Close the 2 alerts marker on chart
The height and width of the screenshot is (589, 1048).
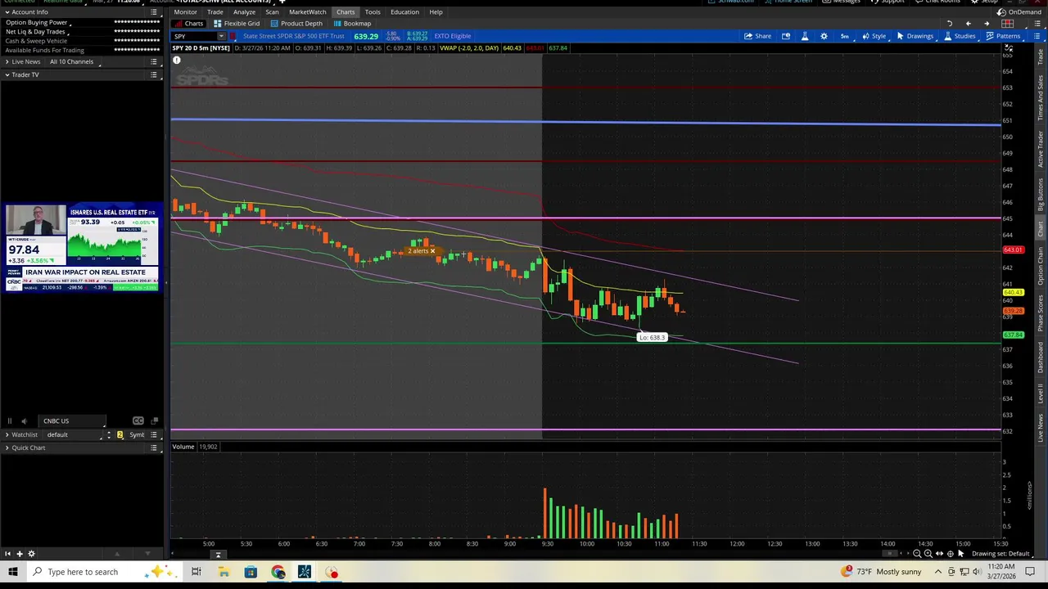[x=432, y=251]
